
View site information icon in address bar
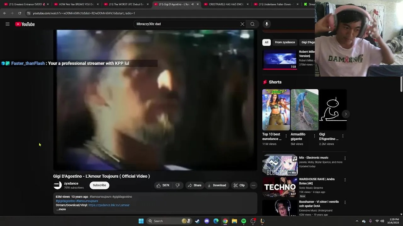(x=29, y=13)
